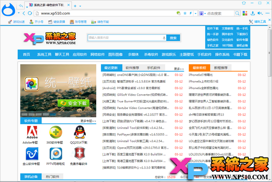Click the blue 搜索 button
The height and width of the screenshot is (182, 272).
[173, 38]
